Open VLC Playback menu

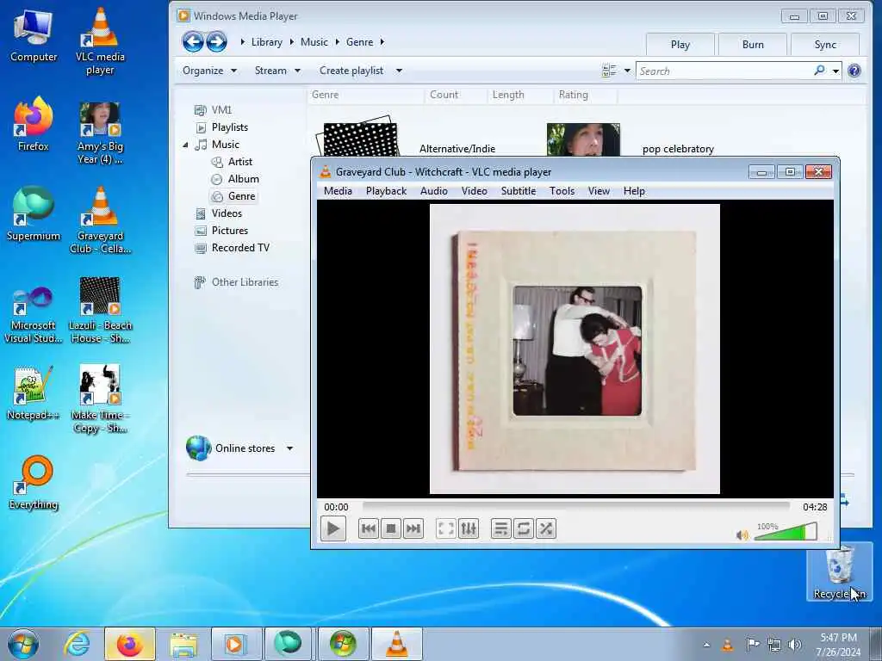[x=386, y=191]
